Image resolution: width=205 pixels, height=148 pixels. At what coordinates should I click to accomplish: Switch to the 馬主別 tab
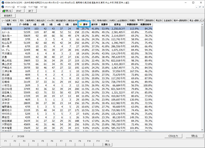coord(159,21)
